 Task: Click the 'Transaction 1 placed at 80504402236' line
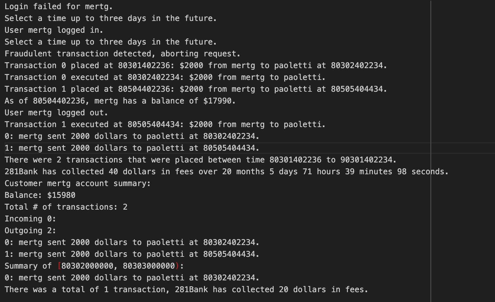pyautogui.click(x=196, y=89)
